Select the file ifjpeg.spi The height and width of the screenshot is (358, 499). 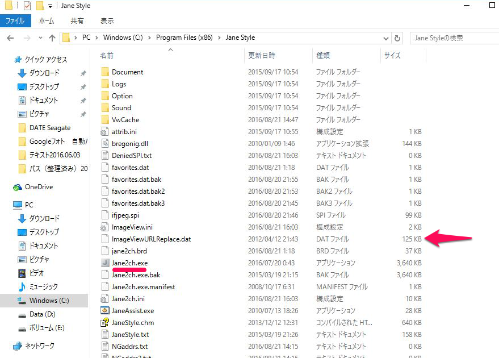(x=125, y=215)
